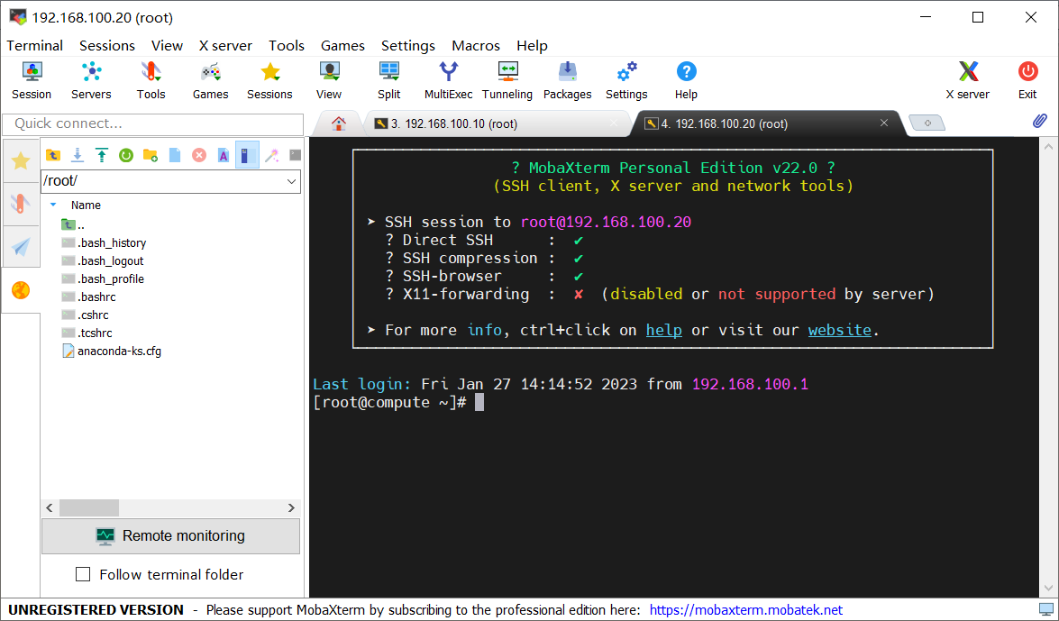
Task: Open the Servers toolbar icon
Action: [91, 79]
